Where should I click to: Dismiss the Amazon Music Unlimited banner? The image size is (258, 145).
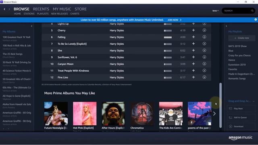click(256, 20)
